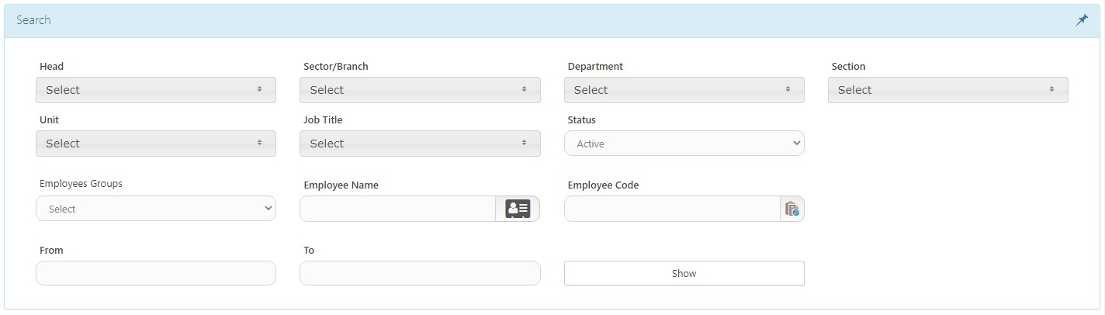Click the Show button

pyautogui.click(x=684, y=273)
